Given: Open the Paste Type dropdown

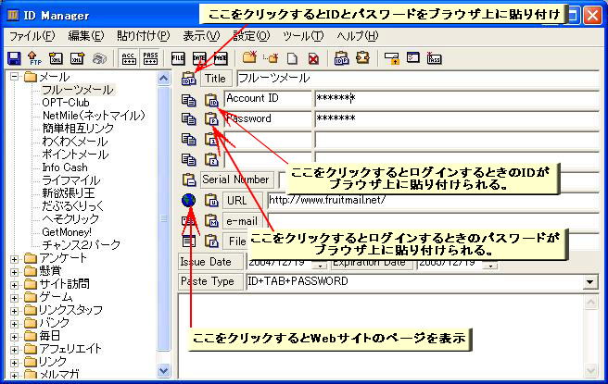Looking at the screenshot, I should [589, 281].
